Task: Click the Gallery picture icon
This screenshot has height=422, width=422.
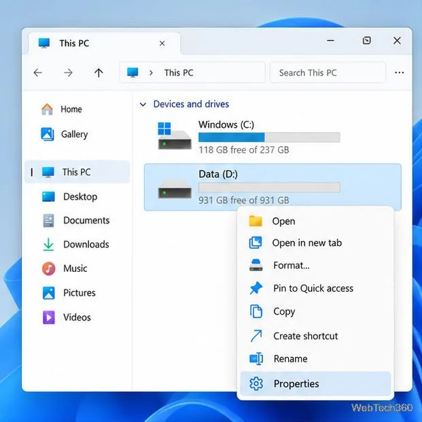Action: click(48, 134)
